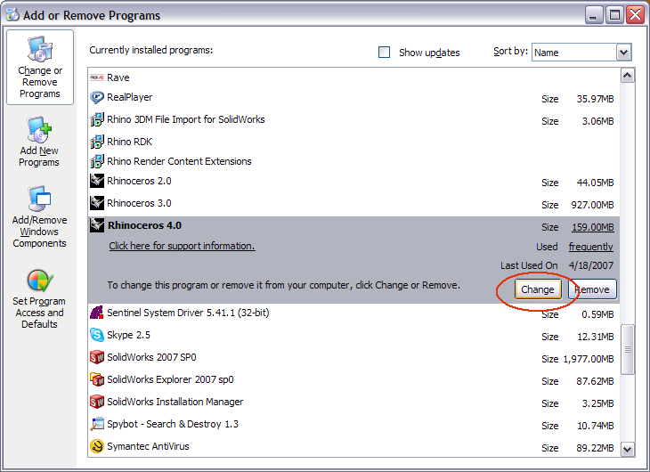Viewport: 650px width, 472px height.
Task: Click Rhino 3DM File Import installer icon
Action: pos(96,120)
